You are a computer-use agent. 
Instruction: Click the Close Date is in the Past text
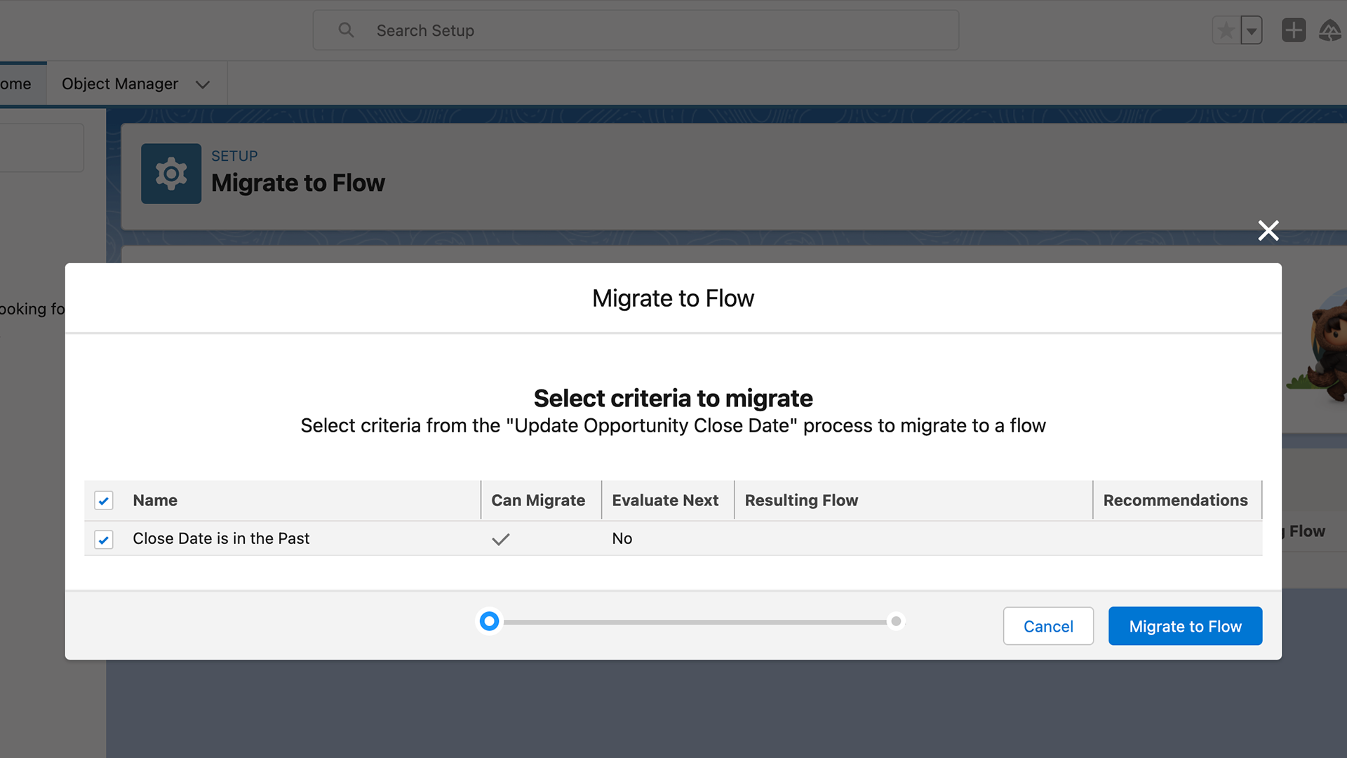point(221,538)
